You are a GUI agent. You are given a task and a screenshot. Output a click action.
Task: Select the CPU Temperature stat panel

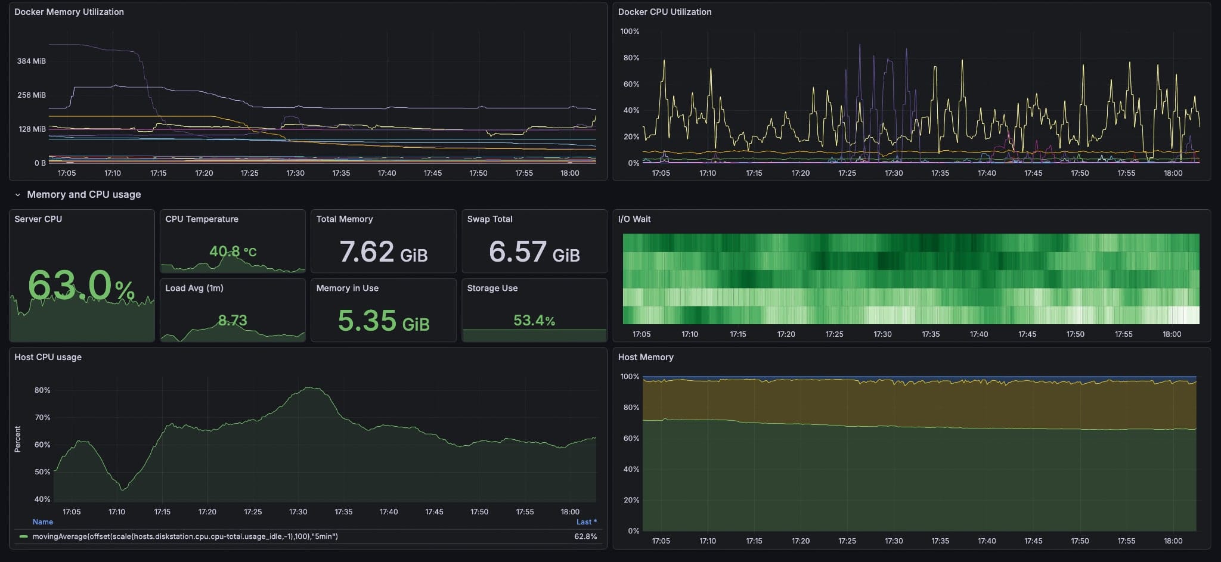pos(202,219)
